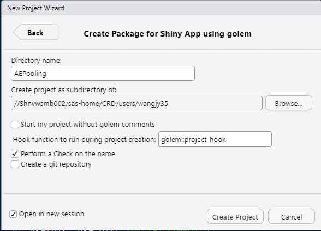Click the subdirectory path input field
Image resolution: width=321 pixels, height=231 pixels.
(x=136, y=103)
